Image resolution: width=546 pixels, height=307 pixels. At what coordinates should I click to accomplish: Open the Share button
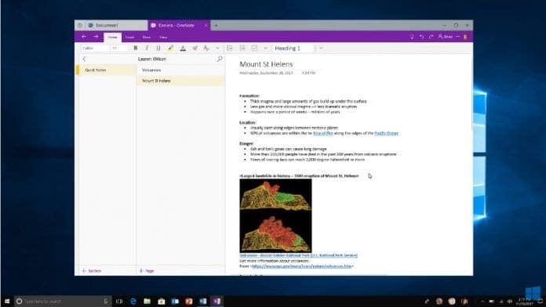click(446, 37)
